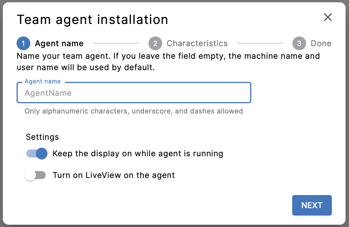Click the X icon to dismiss the dialog
The height and width of the screenshot is (227, 349).
[x=328, y=17]
